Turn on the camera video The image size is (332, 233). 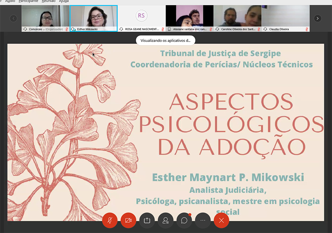click(x=128, y=220)
